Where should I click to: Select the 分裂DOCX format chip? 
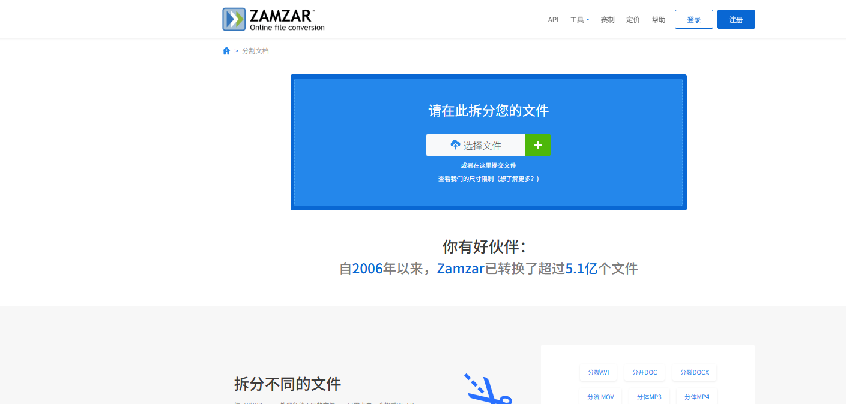pyautogui.click(x=694, y=372)
